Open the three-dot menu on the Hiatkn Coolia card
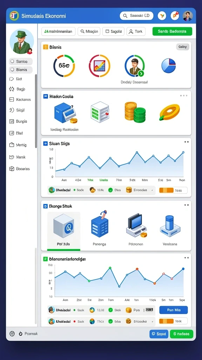The width and height of the screenshot is (202, 360). click(184, 96)
